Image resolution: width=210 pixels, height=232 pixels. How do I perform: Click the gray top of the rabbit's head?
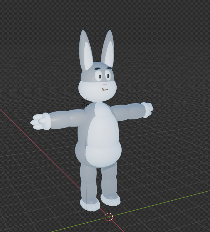click(x=97, y=73)
